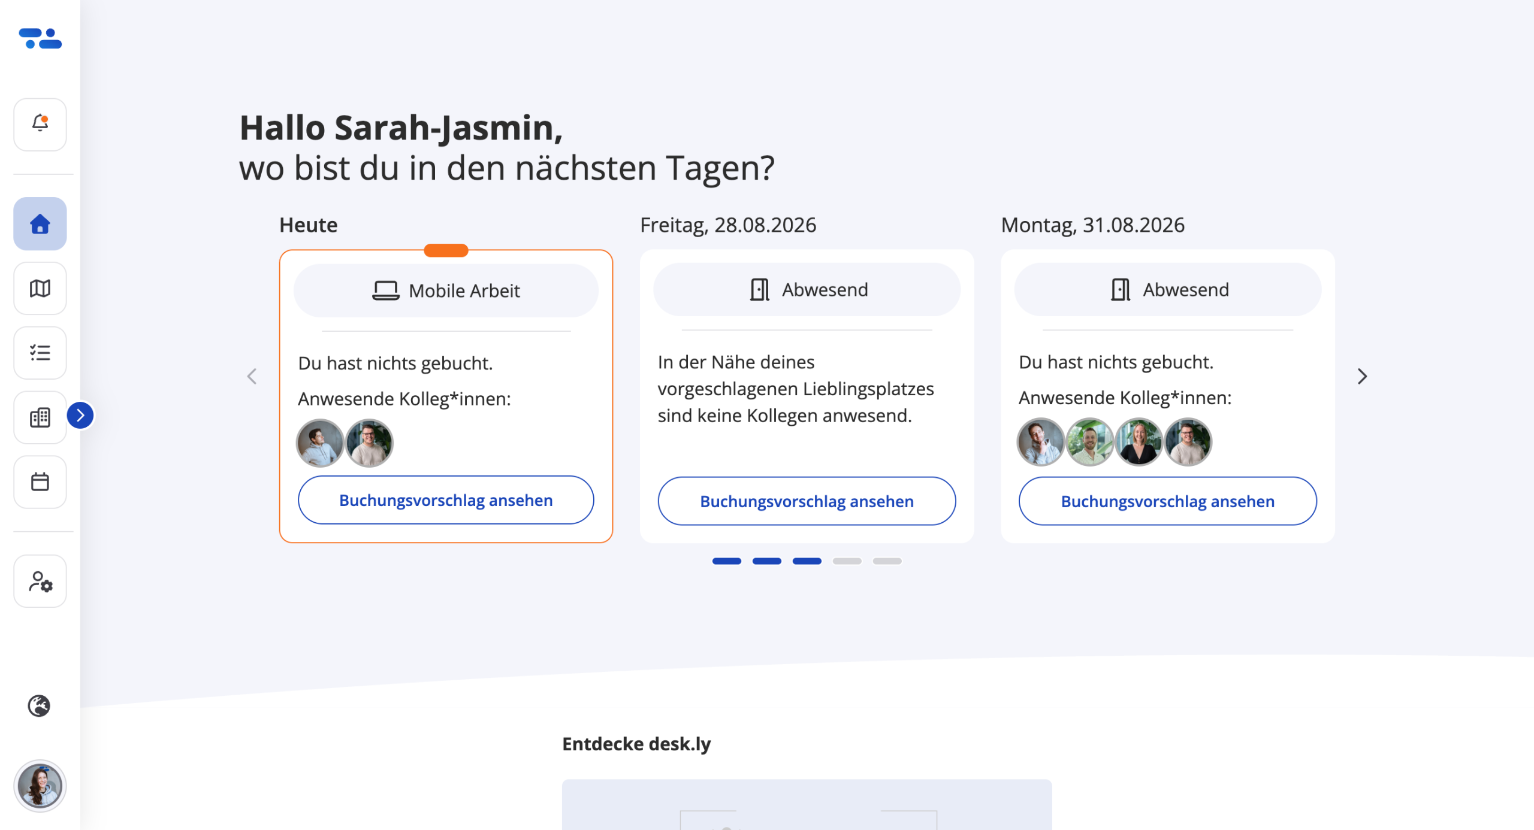This screenshot has height=830, width=1534.
Task: View booking suggestion for Heute
Action: pos(446,500)
